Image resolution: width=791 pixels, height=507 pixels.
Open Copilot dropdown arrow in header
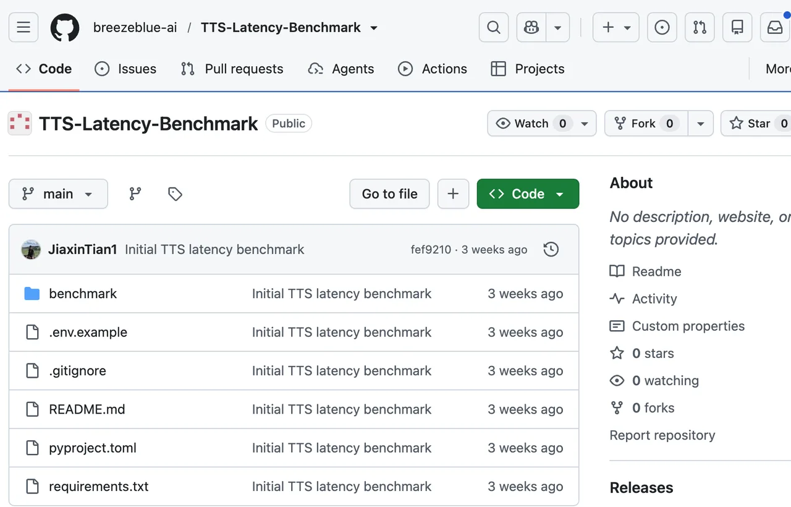click(558, 27)
